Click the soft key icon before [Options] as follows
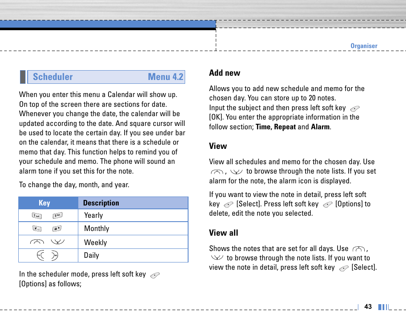406x325 pixels. (155, 275)
